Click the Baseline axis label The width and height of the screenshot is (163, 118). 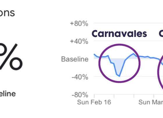(x=75, y=59)
